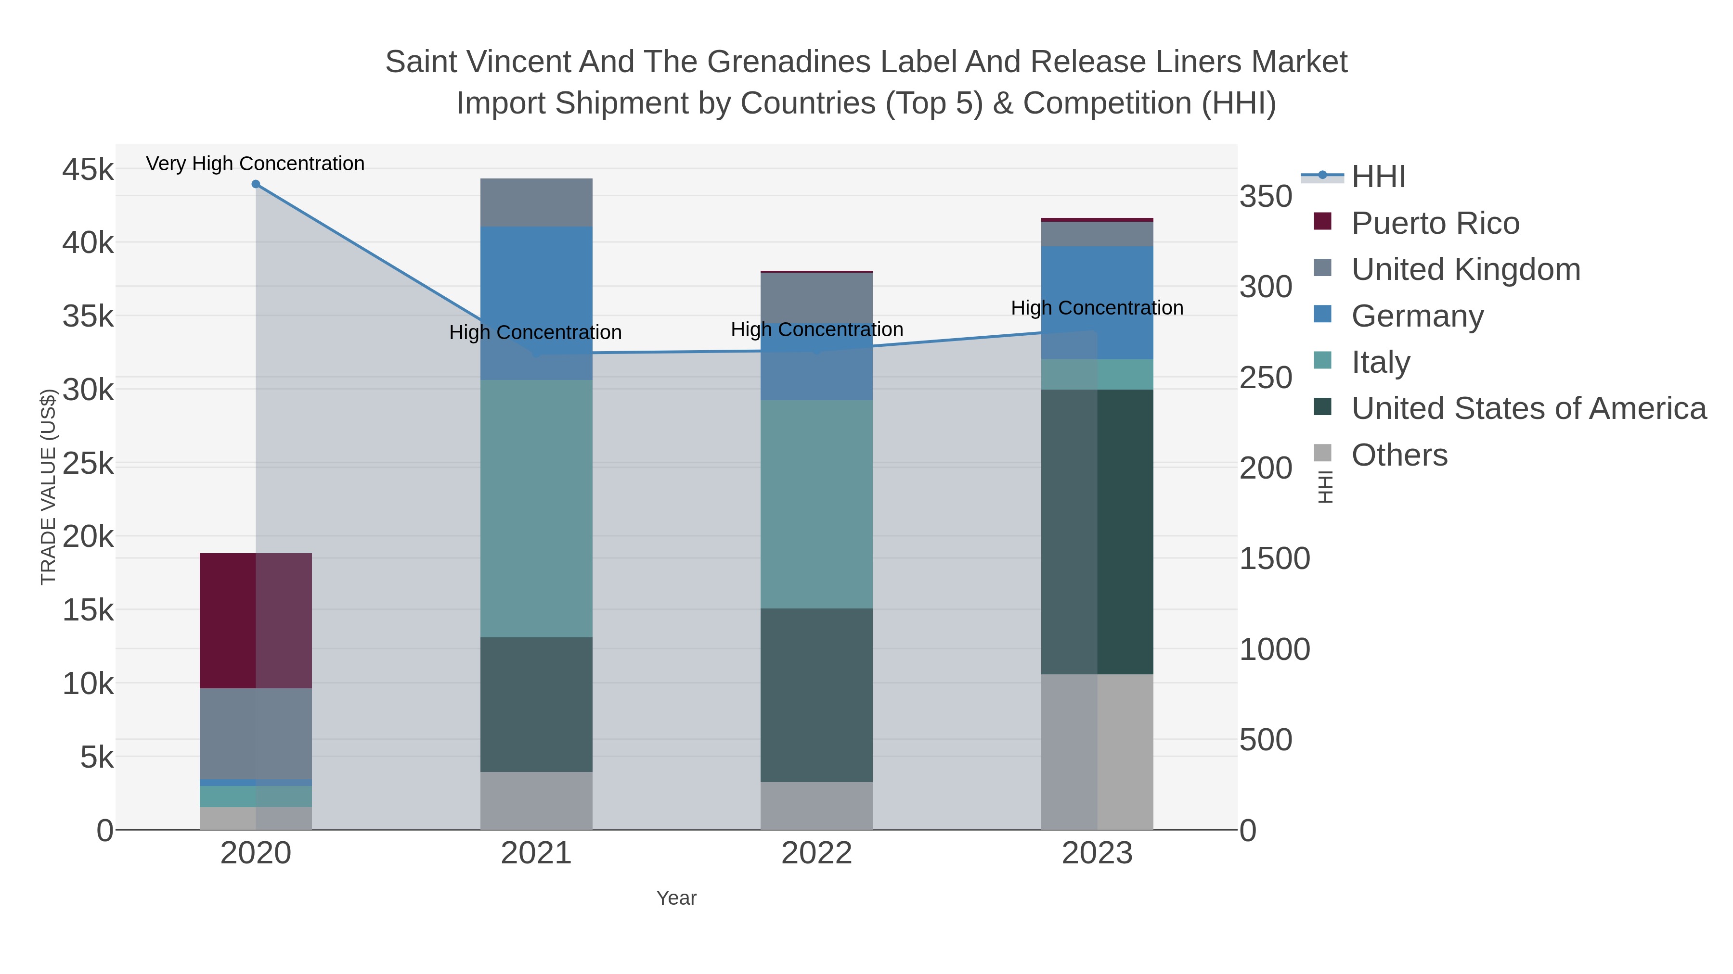This screenshot has width=1733, height=974.
Task: Click the Others segment in 2022 bar
Action: [817, 805]
